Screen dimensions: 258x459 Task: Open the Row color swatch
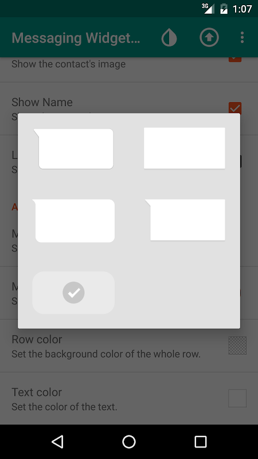click(237, 345)
